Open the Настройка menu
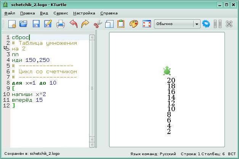 coord(84,13)
